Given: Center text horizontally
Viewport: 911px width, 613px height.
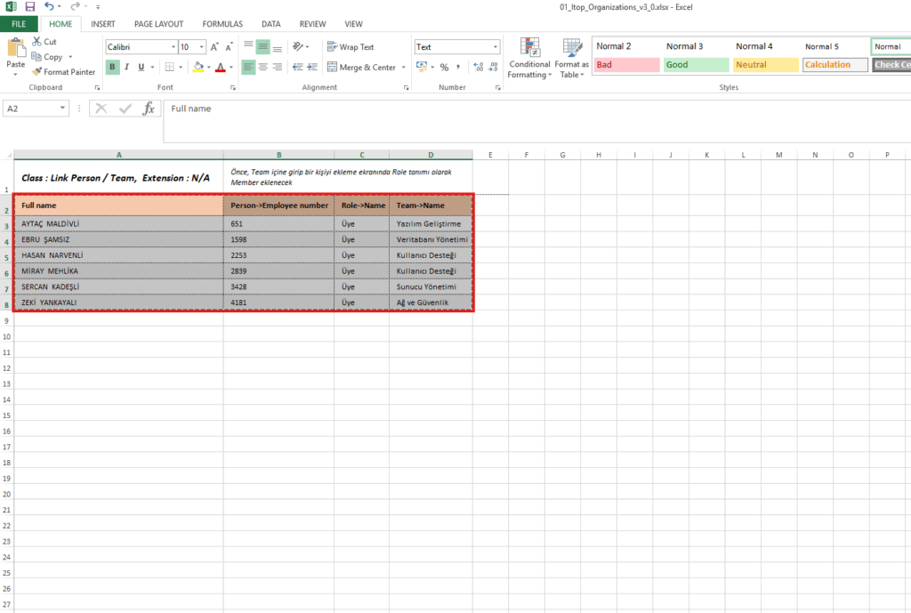Looking at the screenshot, I should [262, 67].
